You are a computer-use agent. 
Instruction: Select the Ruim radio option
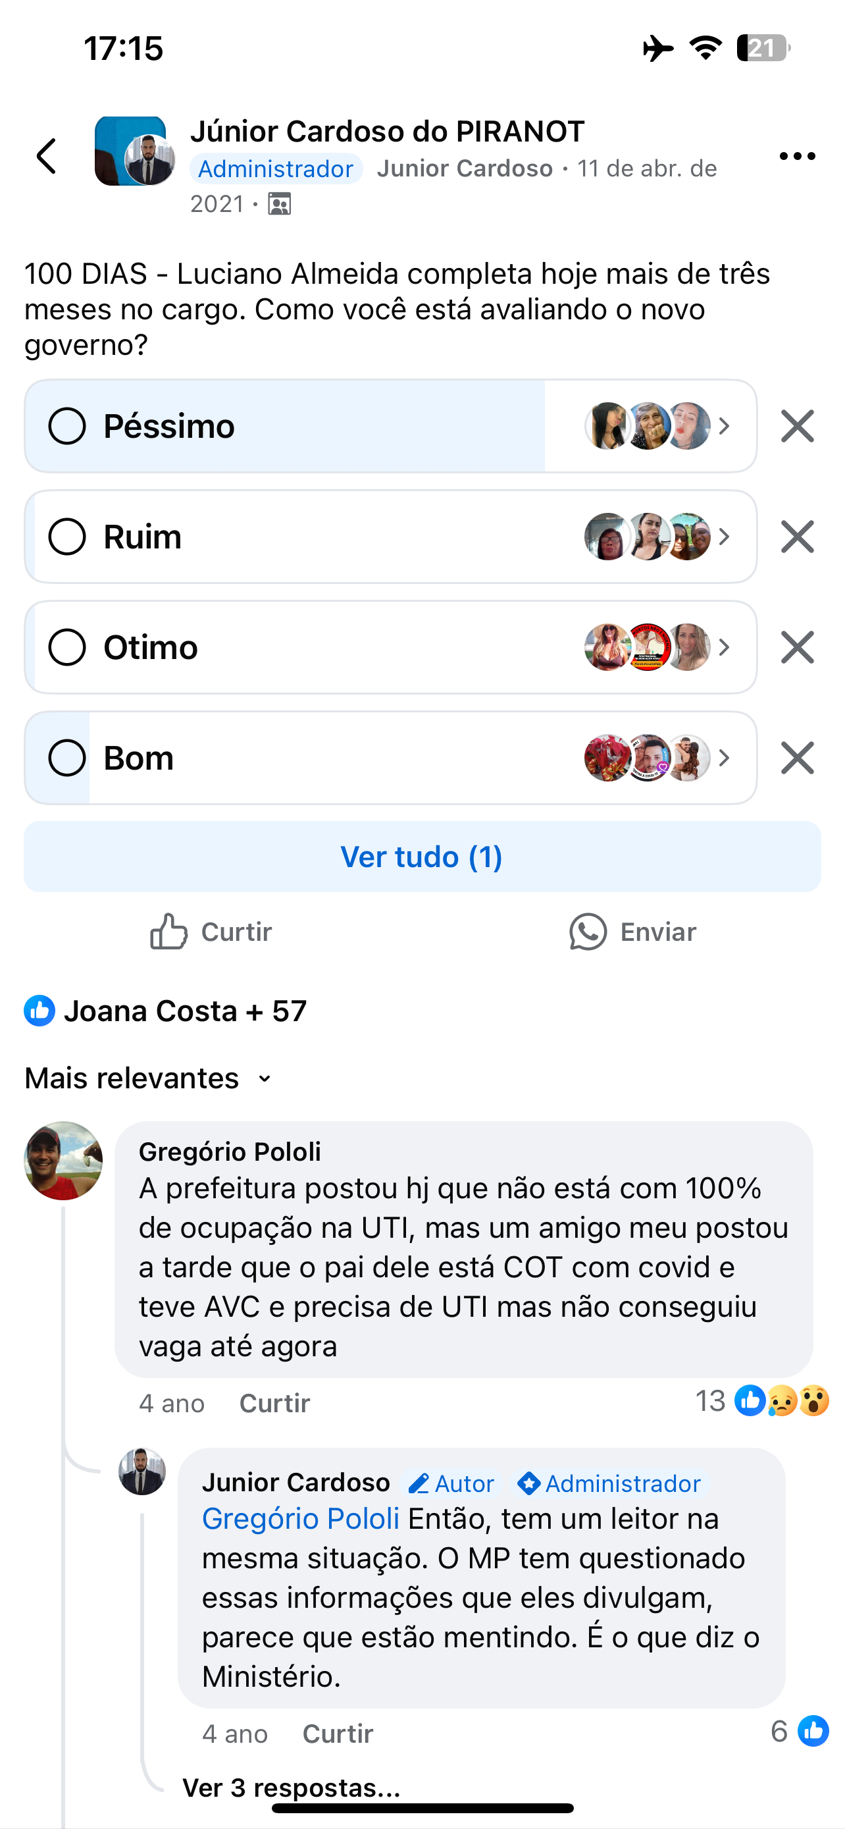[67, 537]
